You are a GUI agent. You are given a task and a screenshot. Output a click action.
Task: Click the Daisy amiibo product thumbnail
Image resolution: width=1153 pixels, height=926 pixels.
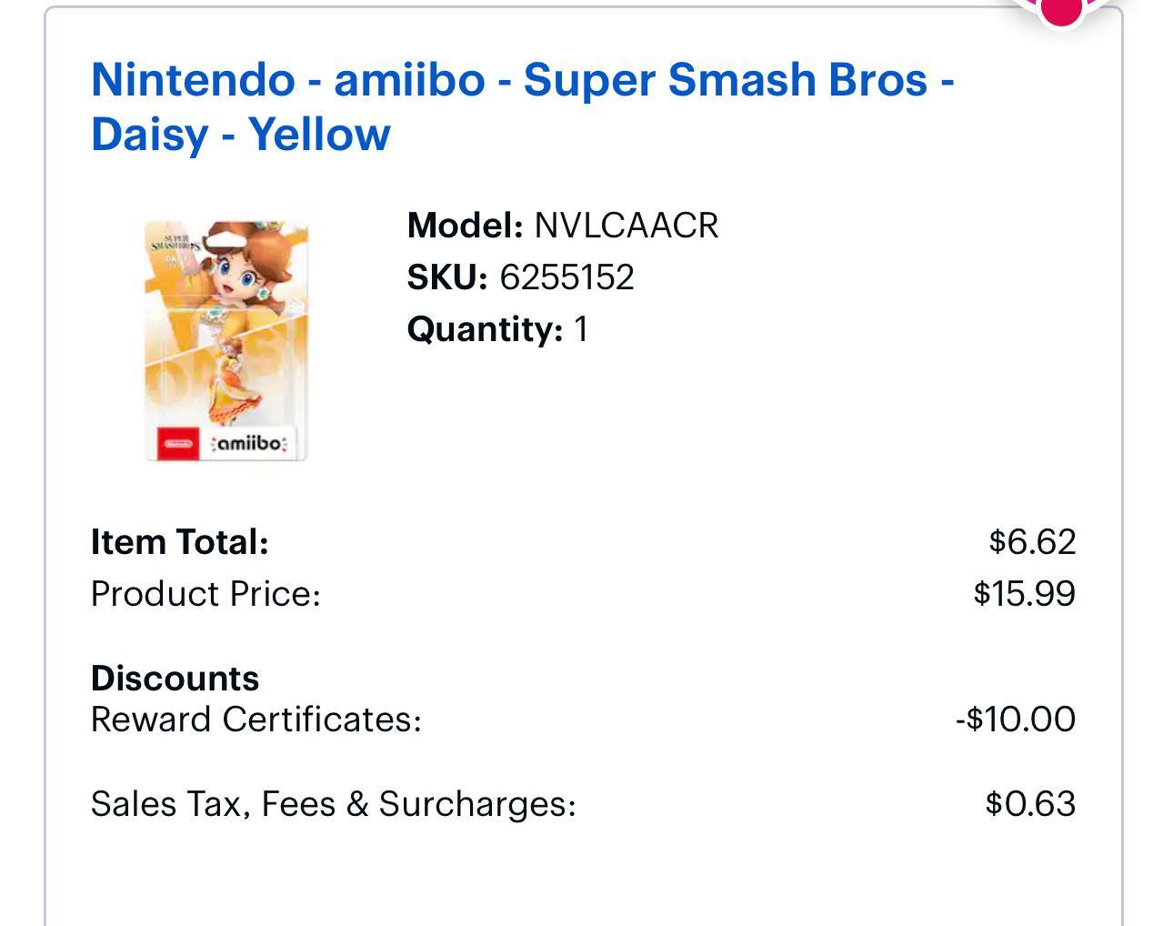point(226,339)
